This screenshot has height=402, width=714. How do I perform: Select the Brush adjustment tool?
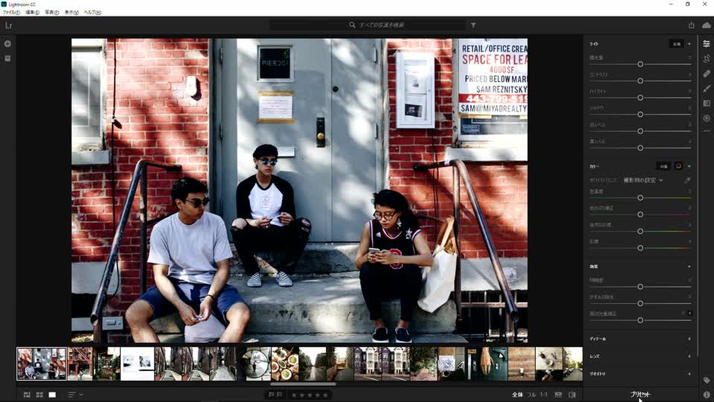coord(707,89)
